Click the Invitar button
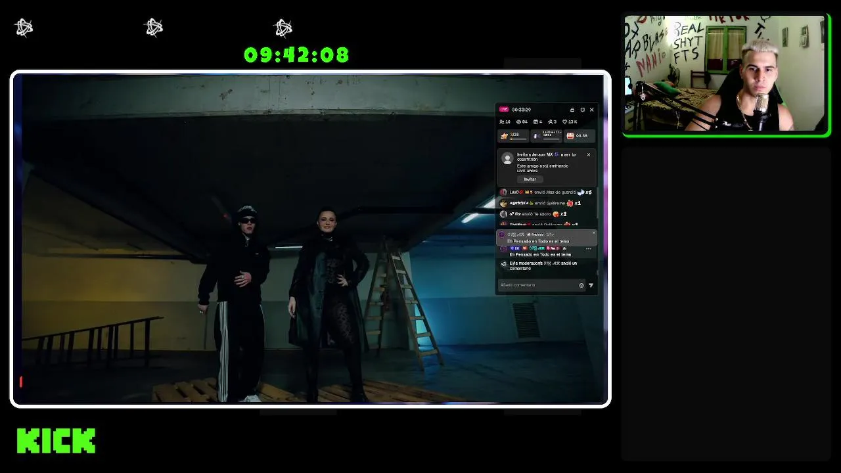 point(530,179)
